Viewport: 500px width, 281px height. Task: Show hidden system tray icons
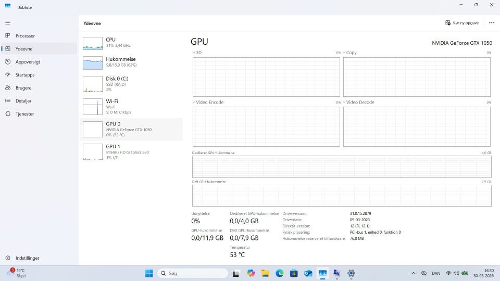[x=413, y=273]
